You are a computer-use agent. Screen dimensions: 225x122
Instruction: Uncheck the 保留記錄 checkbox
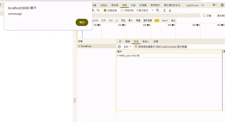[105, 10]
